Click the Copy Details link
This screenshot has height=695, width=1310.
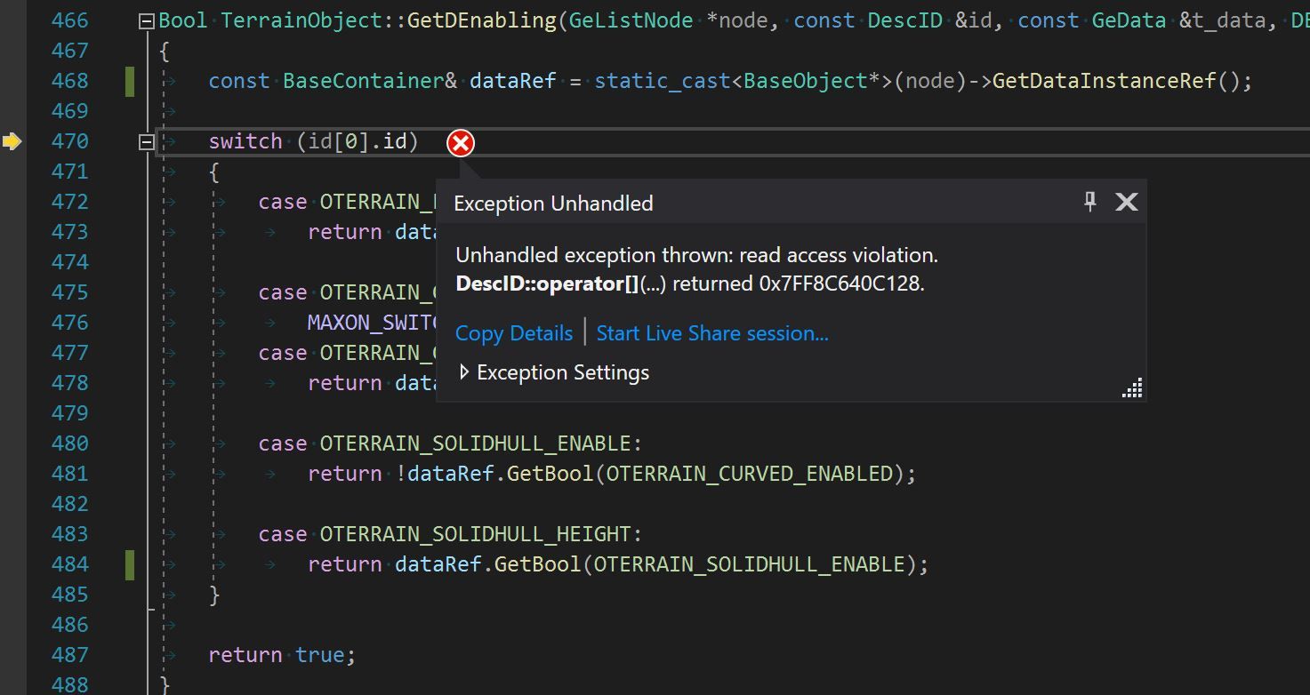tap(514, 333)
